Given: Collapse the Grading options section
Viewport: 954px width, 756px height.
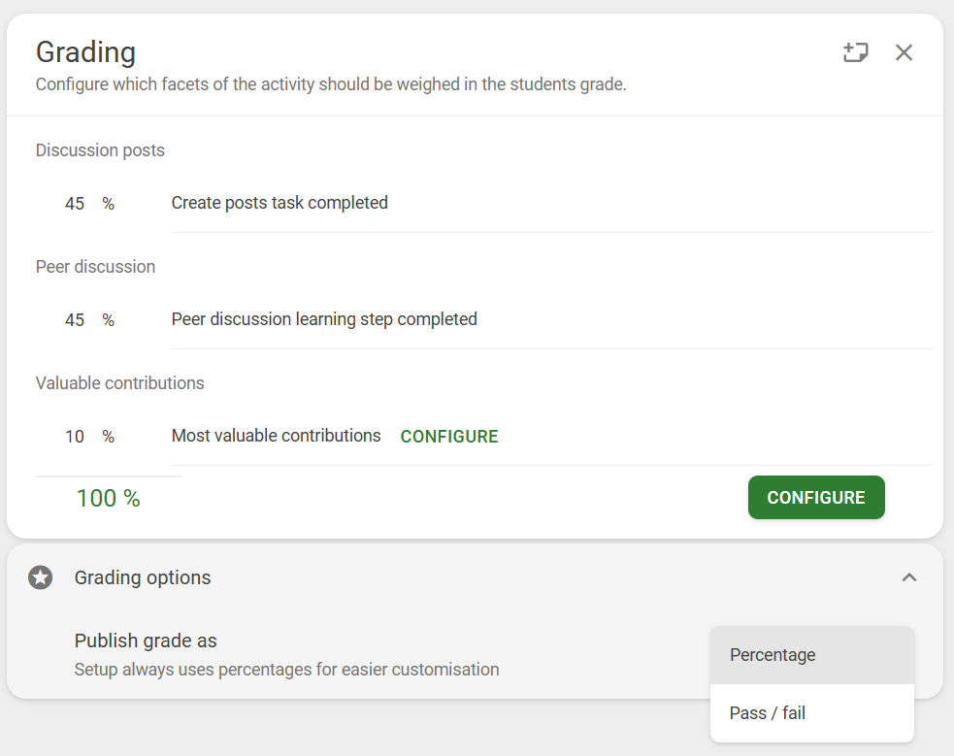Looking at the screenshot, I should 909,577.
